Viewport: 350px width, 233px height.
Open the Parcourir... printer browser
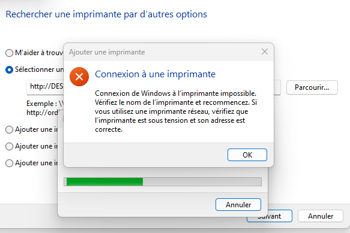tap(312, 87)
